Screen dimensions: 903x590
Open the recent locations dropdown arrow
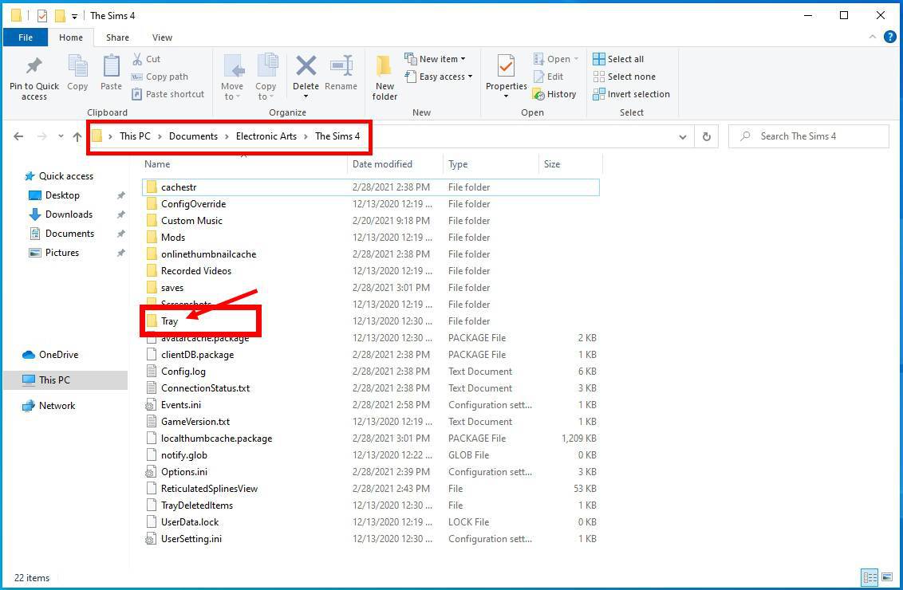click(61, 136)
